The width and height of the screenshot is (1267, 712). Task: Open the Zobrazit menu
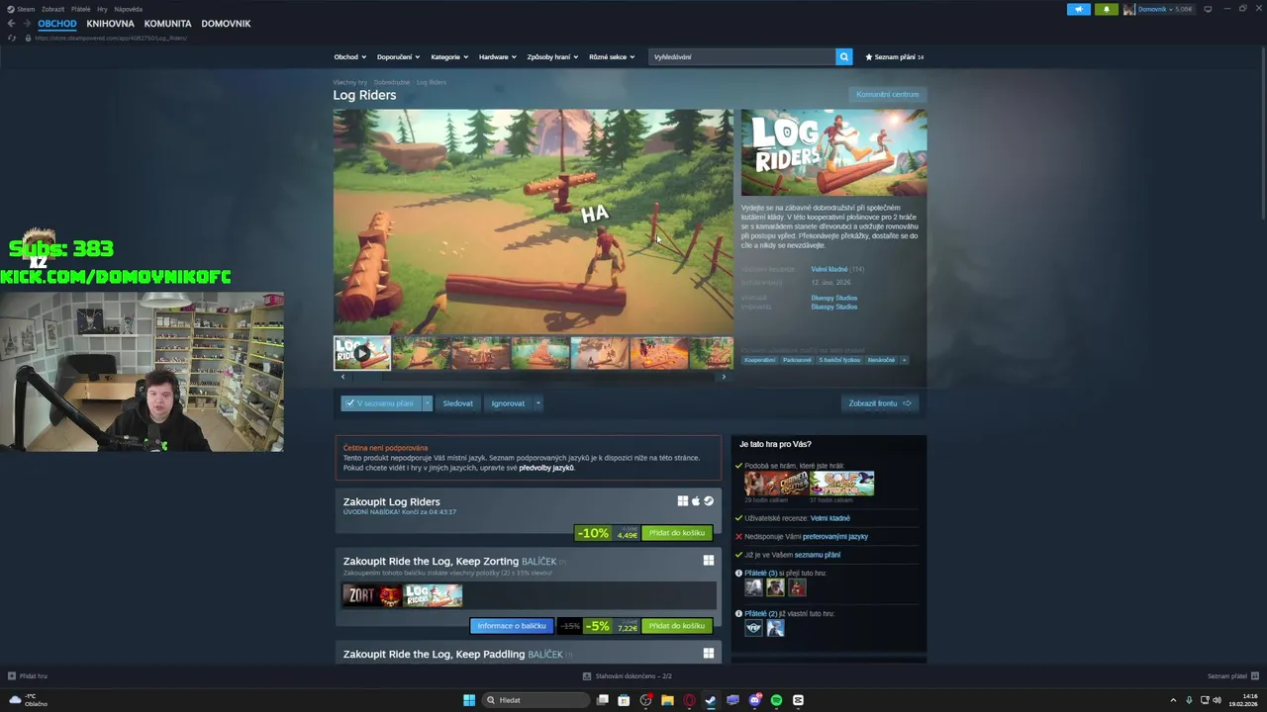pyautogui.click(x=52, y=9)
